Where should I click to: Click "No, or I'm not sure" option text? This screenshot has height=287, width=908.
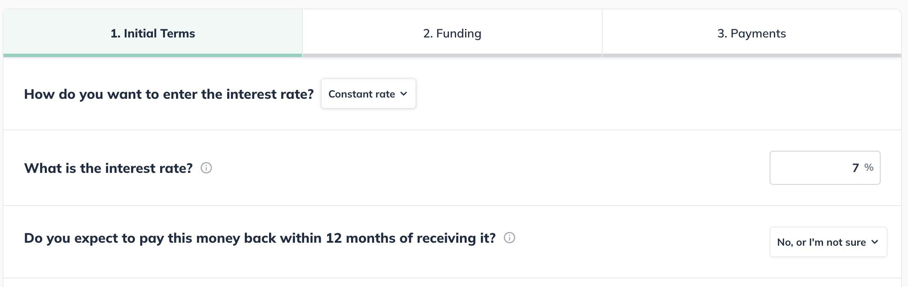point(821,242)
